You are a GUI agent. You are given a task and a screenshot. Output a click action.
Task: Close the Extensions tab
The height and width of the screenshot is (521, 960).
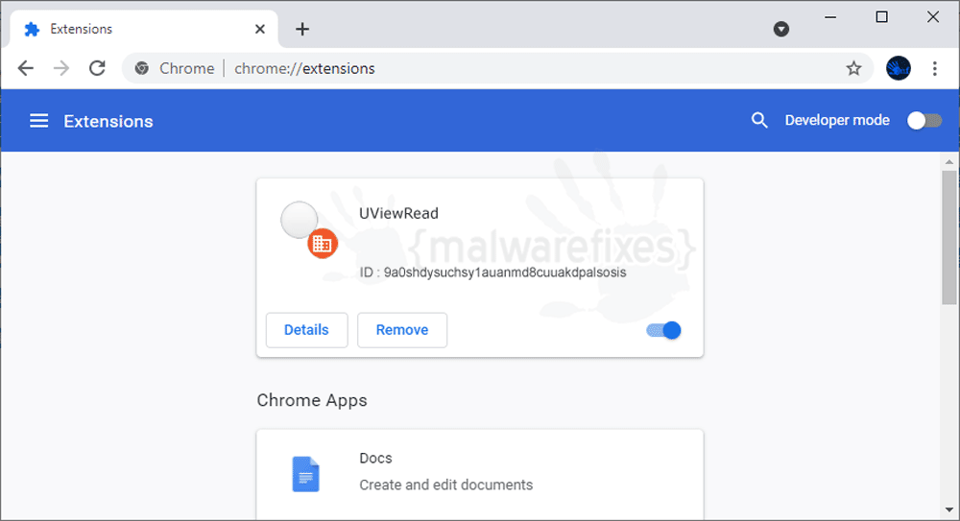tap(259, 29)
